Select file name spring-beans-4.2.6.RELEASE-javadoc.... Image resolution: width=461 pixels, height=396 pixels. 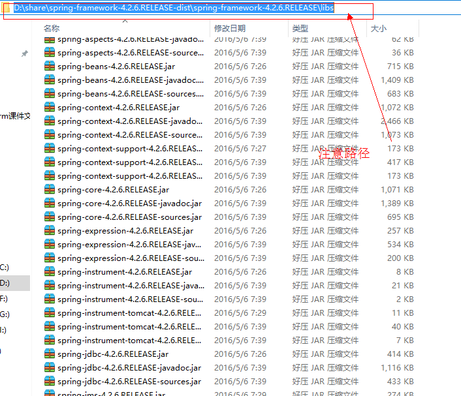(x=131, y=80)
